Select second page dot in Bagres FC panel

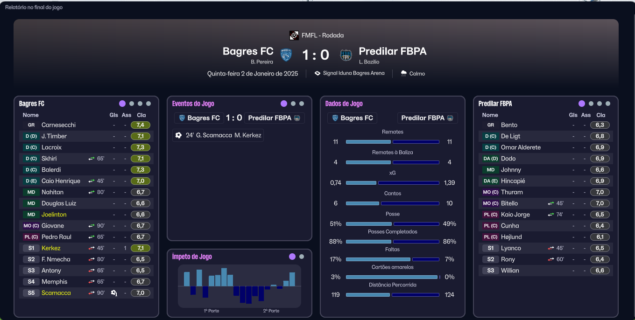coord(132,104)
